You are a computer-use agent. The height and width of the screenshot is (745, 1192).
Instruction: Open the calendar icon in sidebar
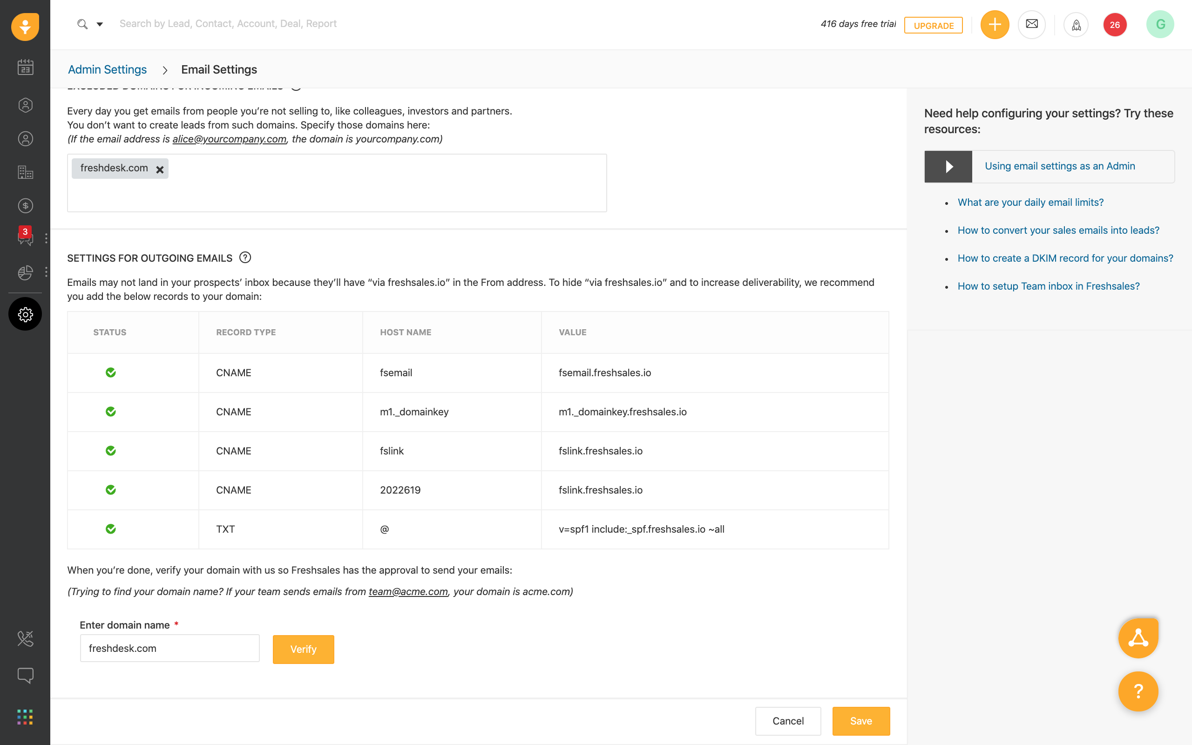[x=25, y=67]
